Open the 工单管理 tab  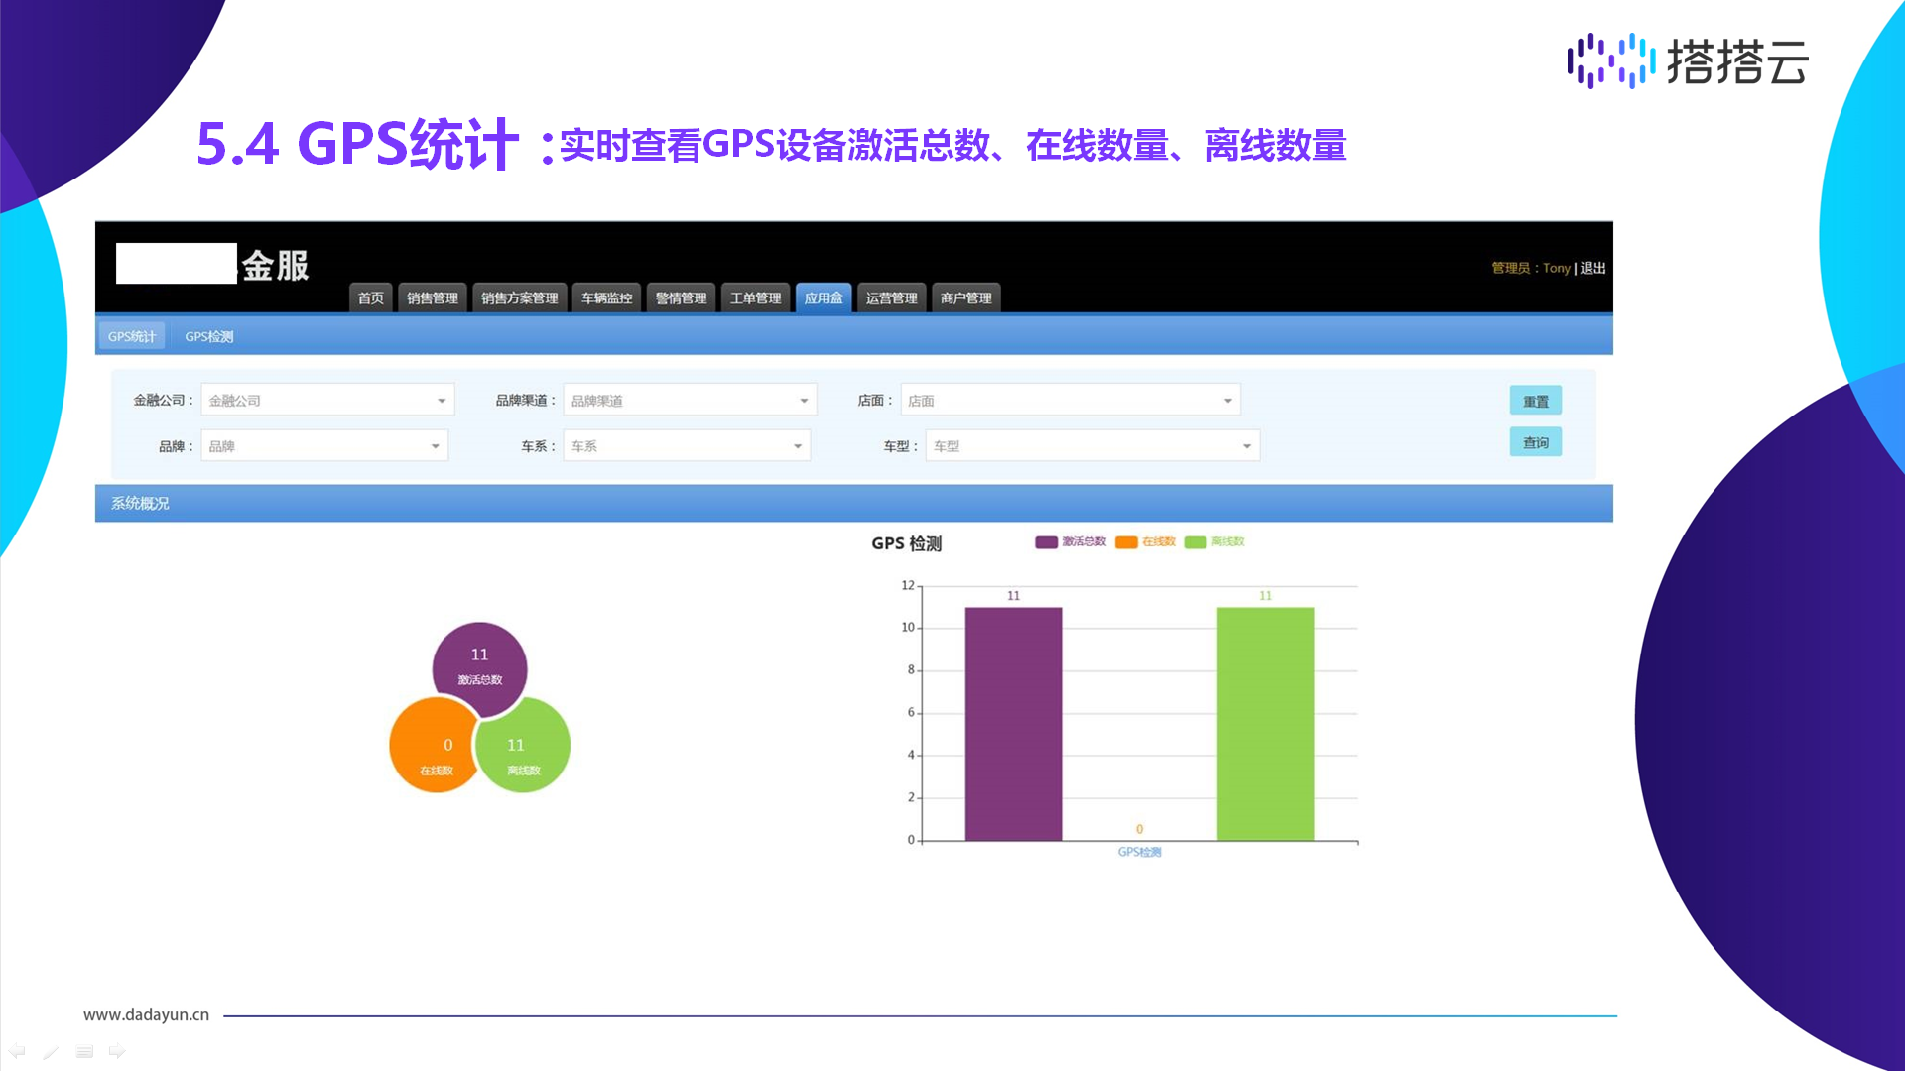coord(756,297)
